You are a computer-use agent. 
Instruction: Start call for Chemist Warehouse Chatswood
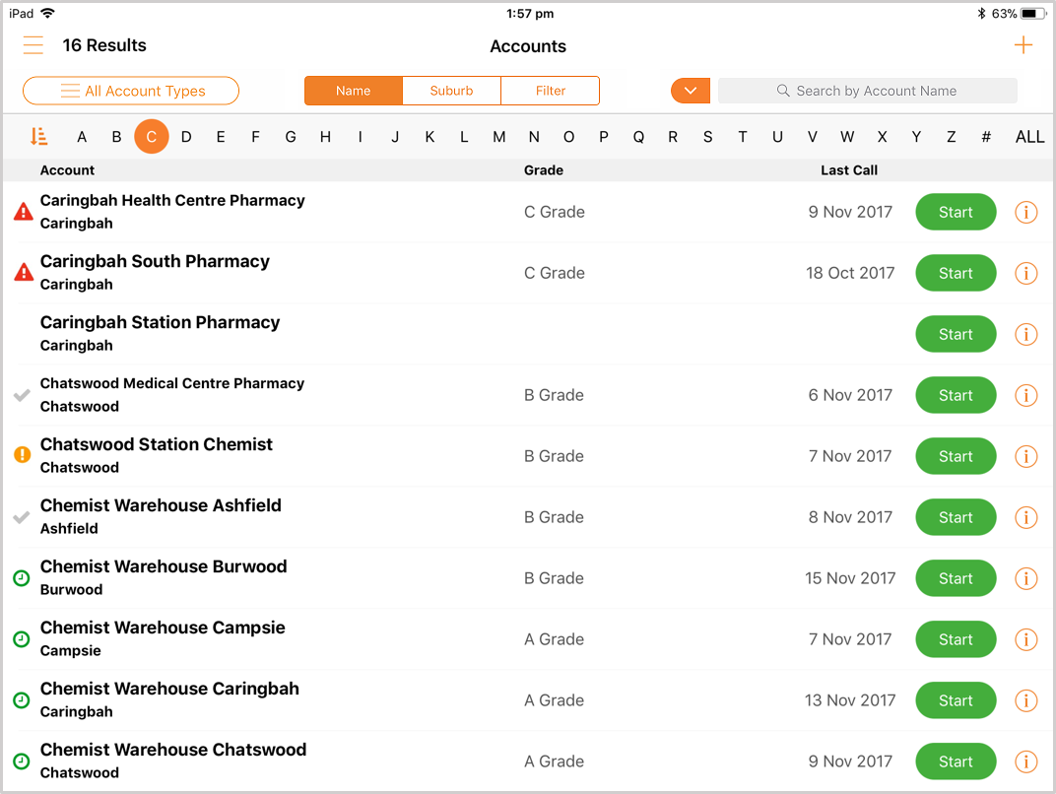coord(956,761)
